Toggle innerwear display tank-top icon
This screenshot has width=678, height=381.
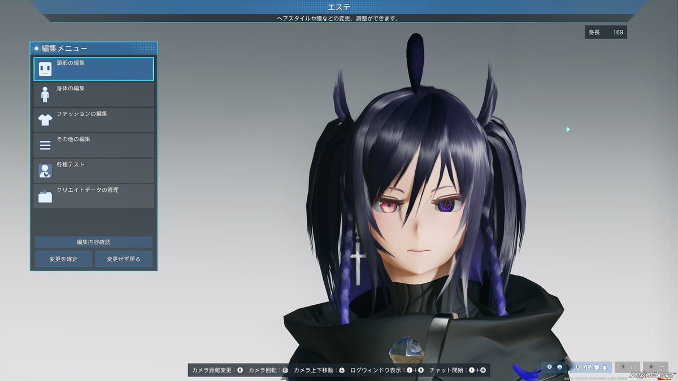(x=605, y=367)
